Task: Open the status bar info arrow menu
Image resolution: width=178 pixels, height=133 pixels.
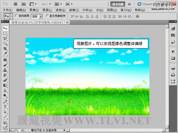Action: tap(64, 130)
